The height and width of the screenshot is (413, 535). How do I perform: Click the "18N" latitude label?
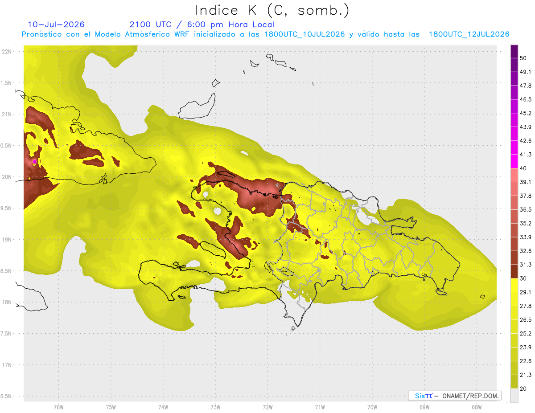[x=7, y=303]
